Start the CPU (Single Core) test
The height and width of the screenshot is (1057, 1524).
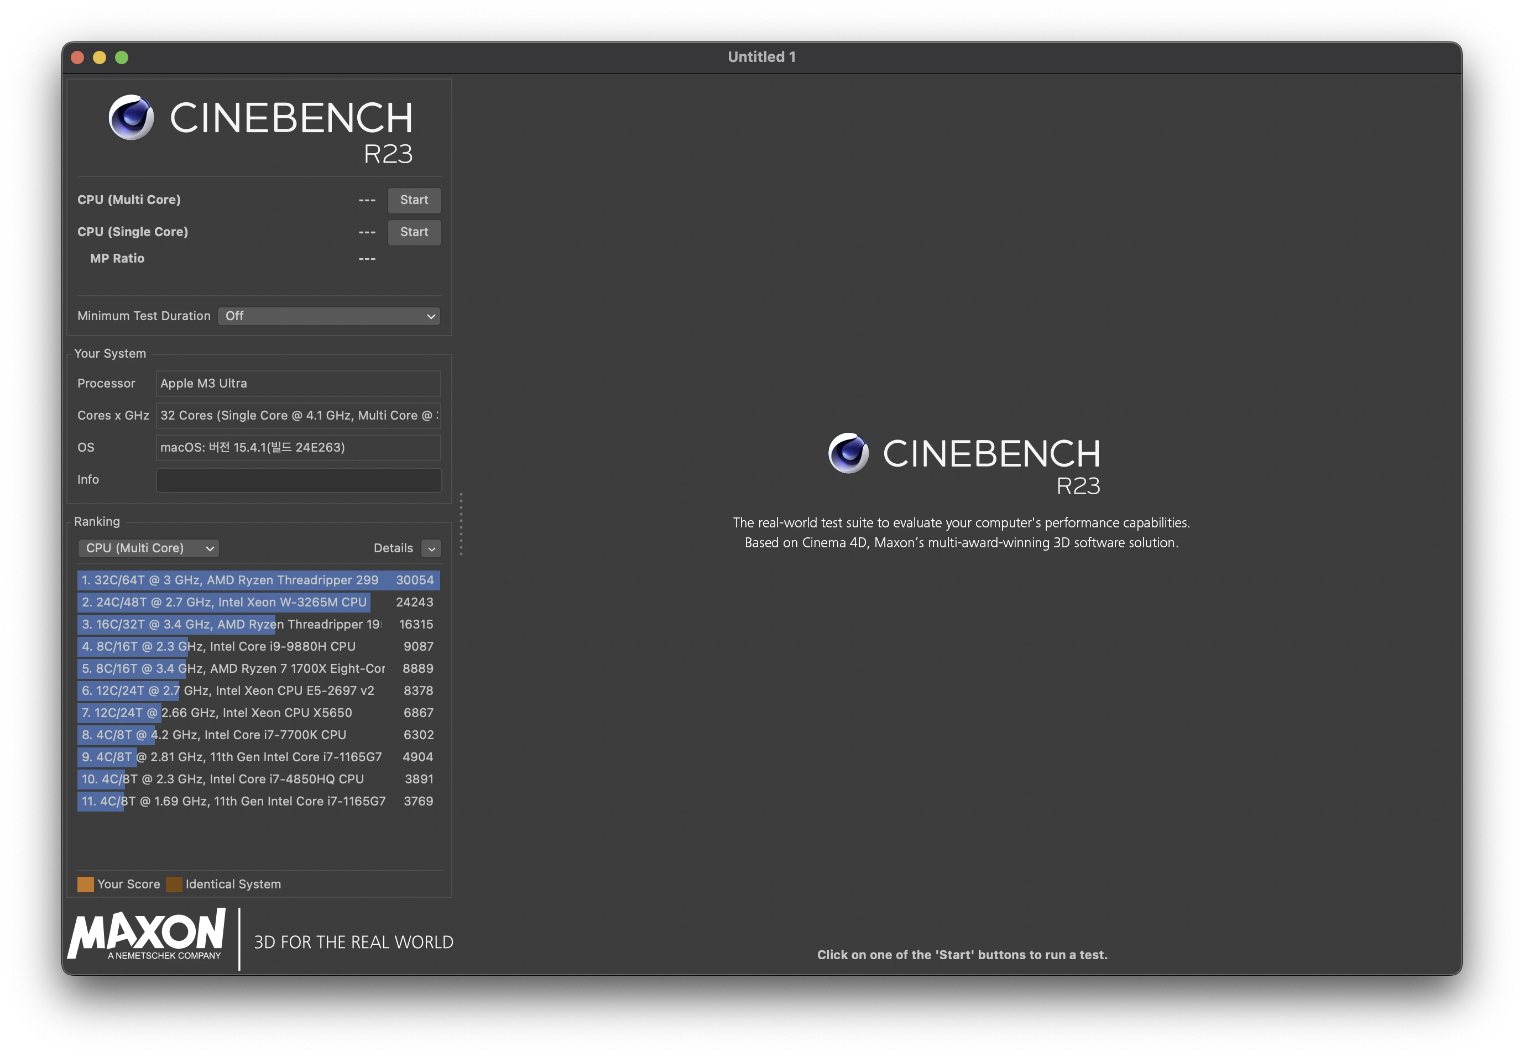[414, 232]
